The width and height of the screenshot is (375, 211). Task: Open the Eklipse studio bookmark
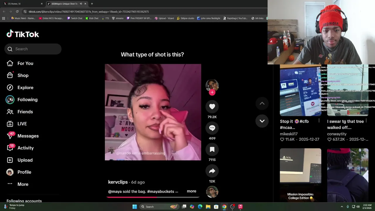click(185, 18)
